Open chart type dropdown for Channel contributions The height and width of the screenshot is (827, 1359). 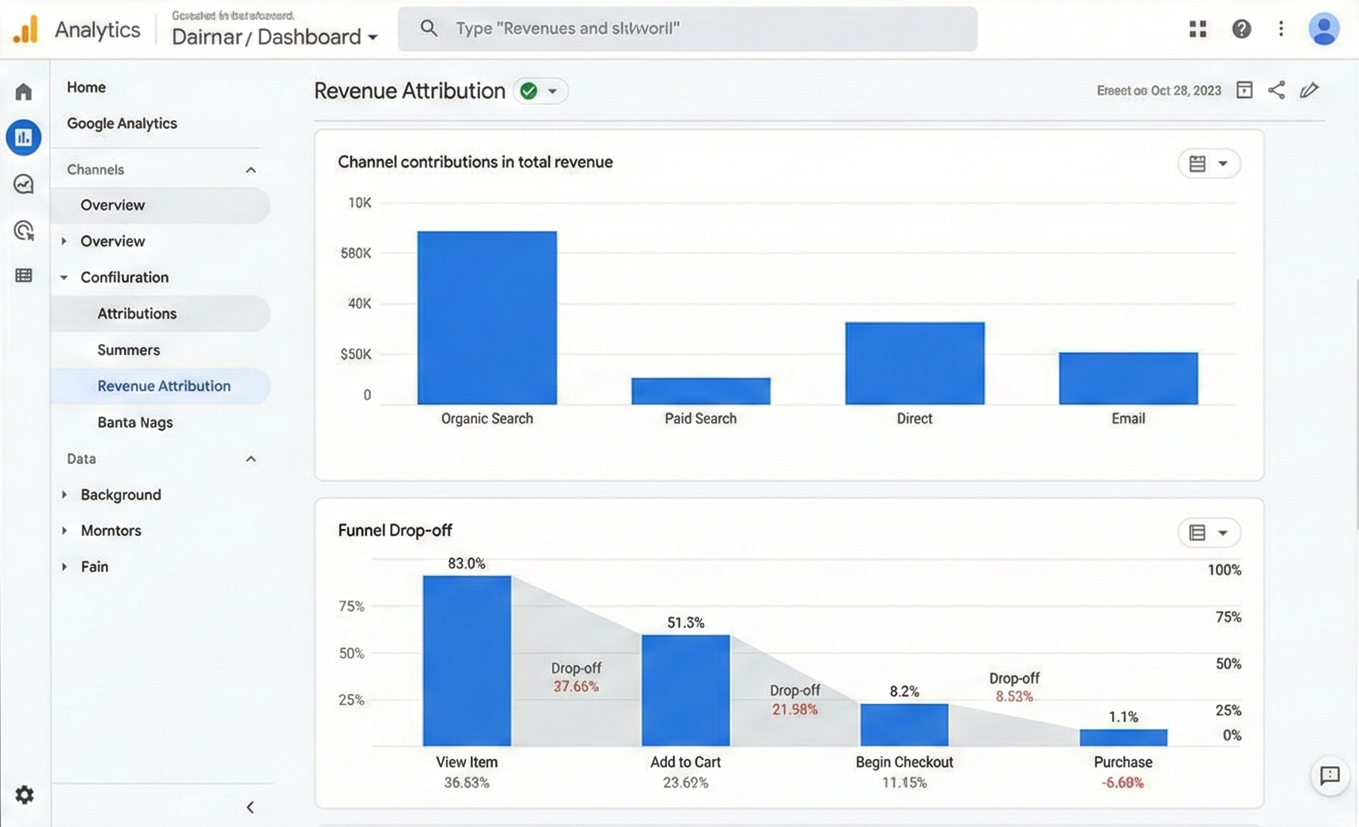coord(1209,164)
